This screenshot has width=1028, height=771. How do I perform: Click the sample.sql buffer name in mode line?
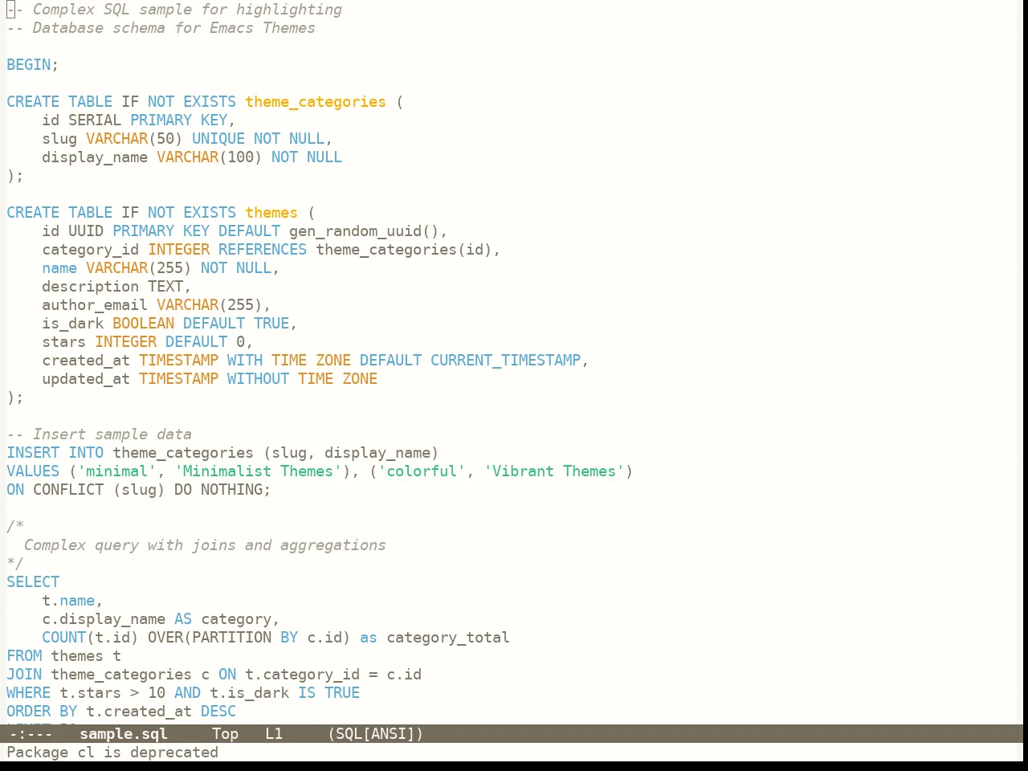point(124,733)
